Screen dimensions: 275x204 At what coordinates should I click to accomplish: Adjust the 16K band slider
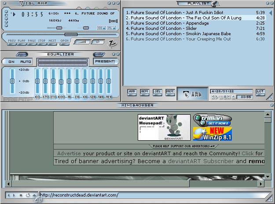point(109,81)
